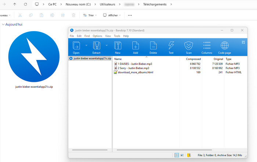257x162 pixels.
Task: Select file 1 DAISIES - Justin Bieber.mp3
Action: pyautogui.click(x=133, y=64)
